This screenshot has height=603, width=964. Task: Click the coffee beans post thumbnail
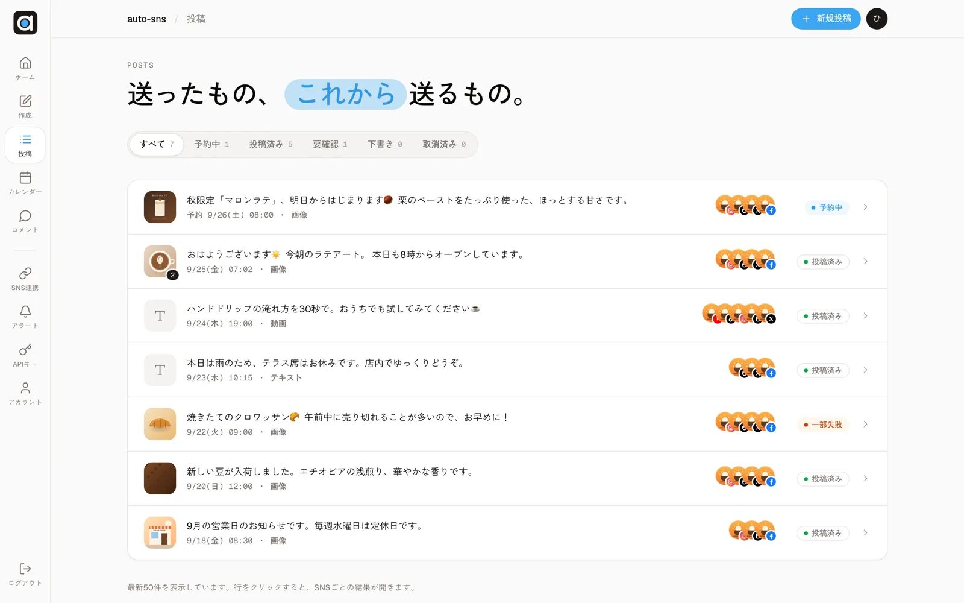pos(160,479)
